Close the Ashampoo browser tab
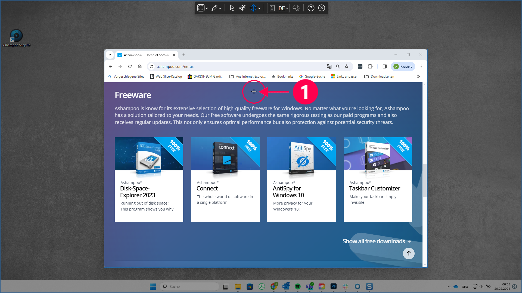 pyautogui.click(x=174, y=55)
